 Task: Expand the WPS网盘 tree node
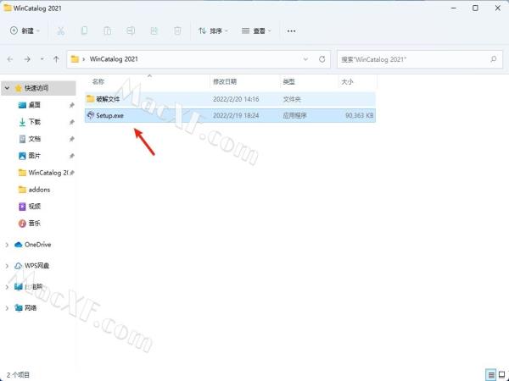click(7, 266)
